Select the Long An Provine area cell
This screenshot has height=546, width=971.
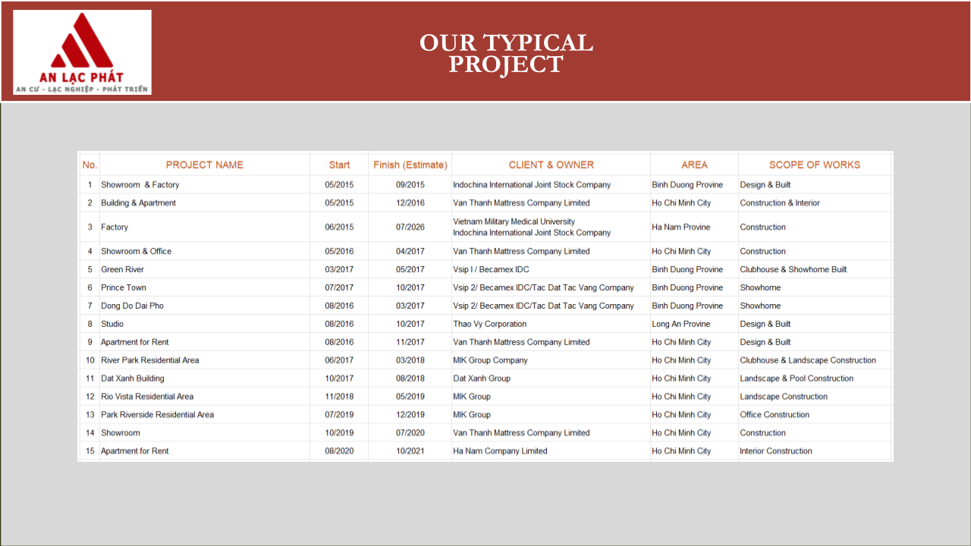pos(681,325)
